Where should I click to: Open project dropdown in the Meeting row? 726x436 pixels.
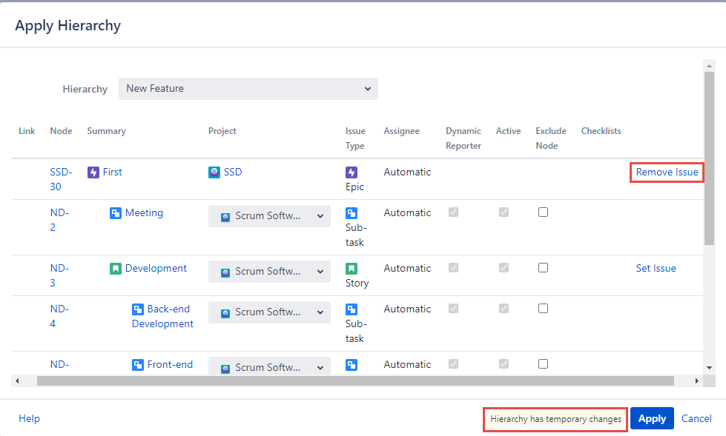269,216
